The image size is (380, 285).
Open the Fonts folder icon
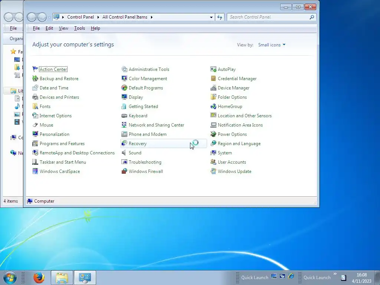click(35, 107)
